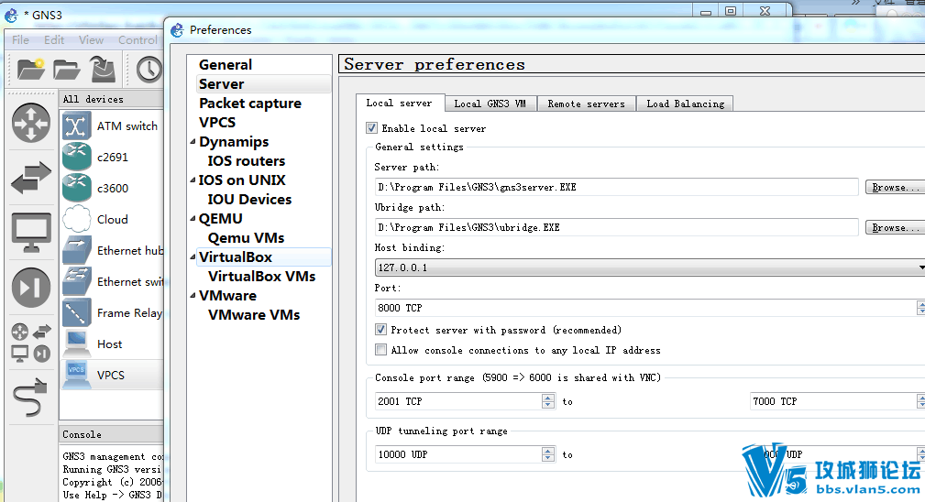Screen dimensions: 925x502
Task: Click GNS3 app icon in main title bar
Action: pos(11,15)
